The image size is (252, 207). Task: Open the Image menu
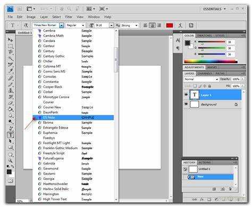[31, 17]
